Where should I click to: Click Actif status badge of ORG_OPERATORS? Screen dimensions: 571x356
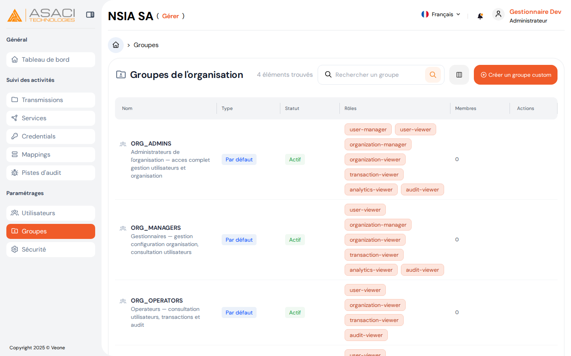295,312
